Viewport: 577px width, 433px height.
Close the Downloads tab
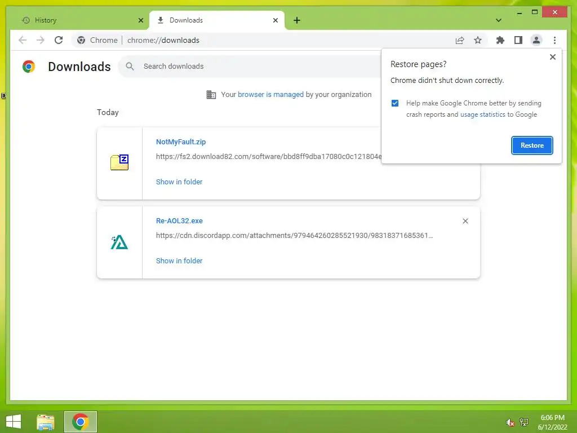coord(275,20)
